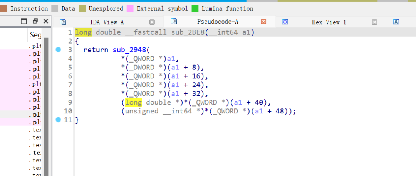Screen dimensions: 416x176
Task: Open the tab with the 'A' icon
Action: 396,22
